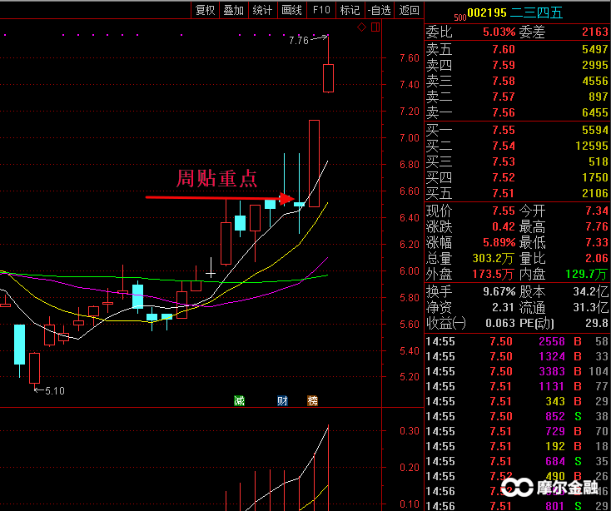
Task: Open the green 减 event marker
Action: point(239,400)
